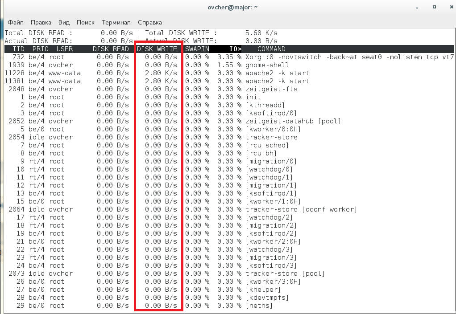Open the Файл menu
Viewport: 456px width, 314px height.
pyautogui.click(x=16, y=22)
